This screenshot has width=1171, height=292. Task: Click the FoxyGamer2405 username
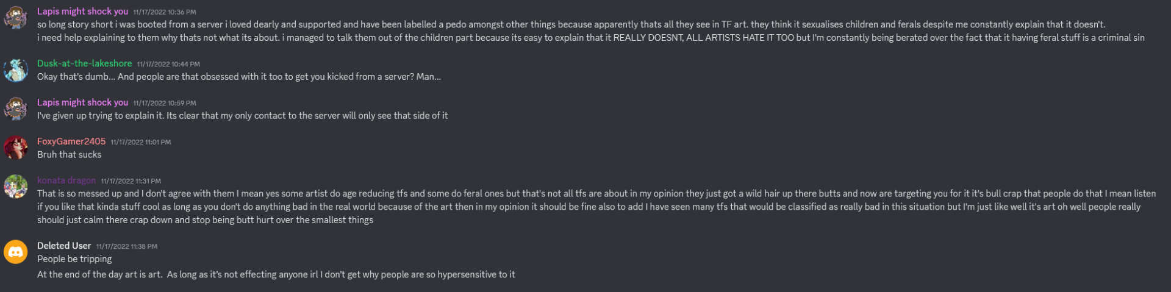pyautogui.click(x=71, y=141)
